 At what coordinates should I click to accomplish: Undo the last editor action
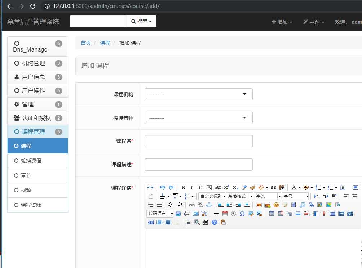click(x=162, y=188)
